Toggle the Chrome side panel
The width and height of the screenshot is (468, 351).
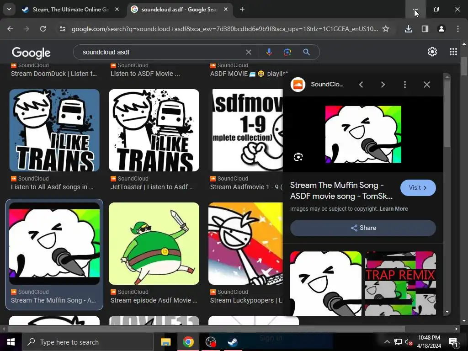click(x=425, y=29)
